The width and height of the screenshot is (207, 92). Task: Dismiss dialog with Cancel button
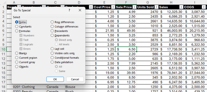pyautogui.click(x=75, y=79)
